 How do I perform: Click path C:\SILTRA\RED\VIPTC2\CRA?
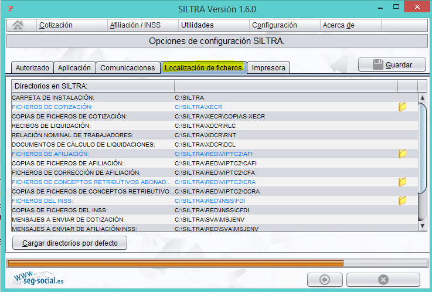pos(215,182)
